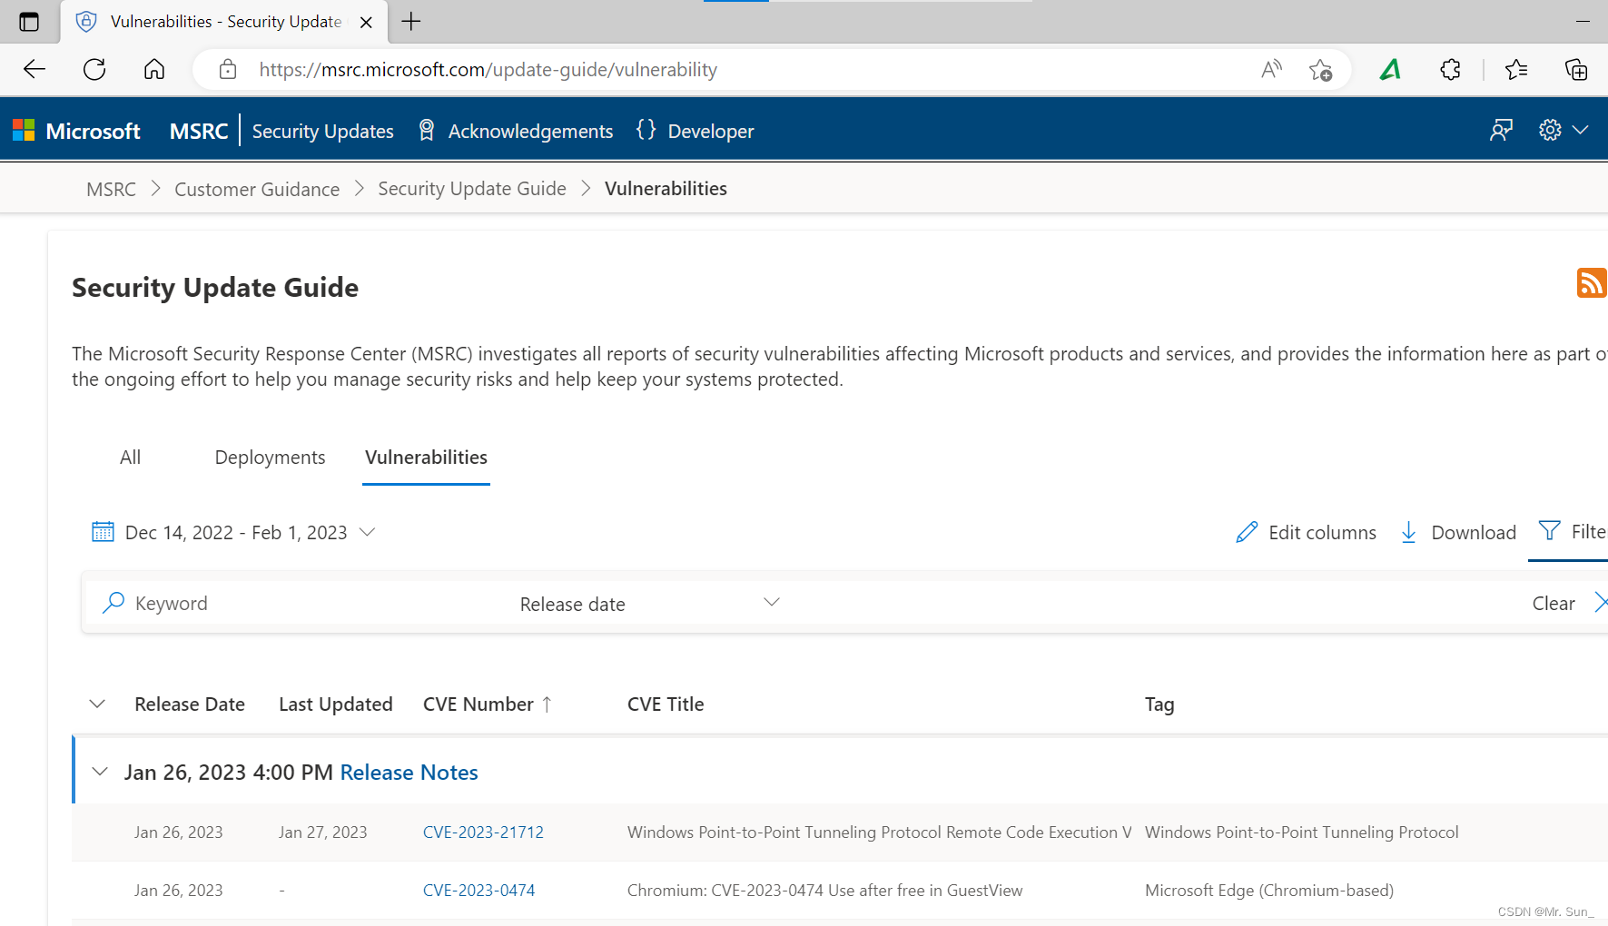Click the Download arrow icon
The height and width of the screenshot is (926, 1608).
click(1408, 532)
